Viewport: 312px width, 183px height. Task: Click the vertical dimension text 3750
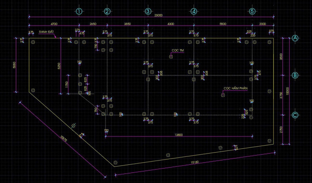point(281,95)
